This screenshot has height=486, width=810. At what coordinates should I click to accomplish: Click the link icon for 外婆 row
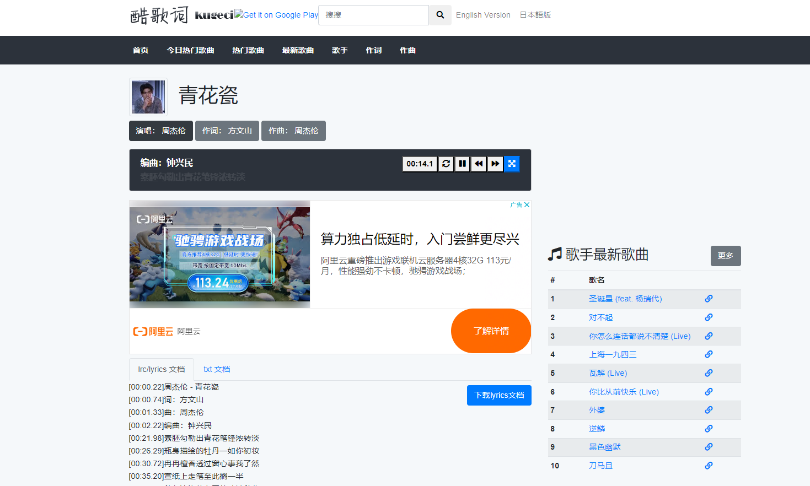click(709, 410)
